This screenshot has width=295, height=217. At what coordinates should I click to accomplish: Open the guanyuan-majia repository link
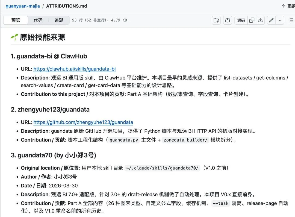(23, 6)
